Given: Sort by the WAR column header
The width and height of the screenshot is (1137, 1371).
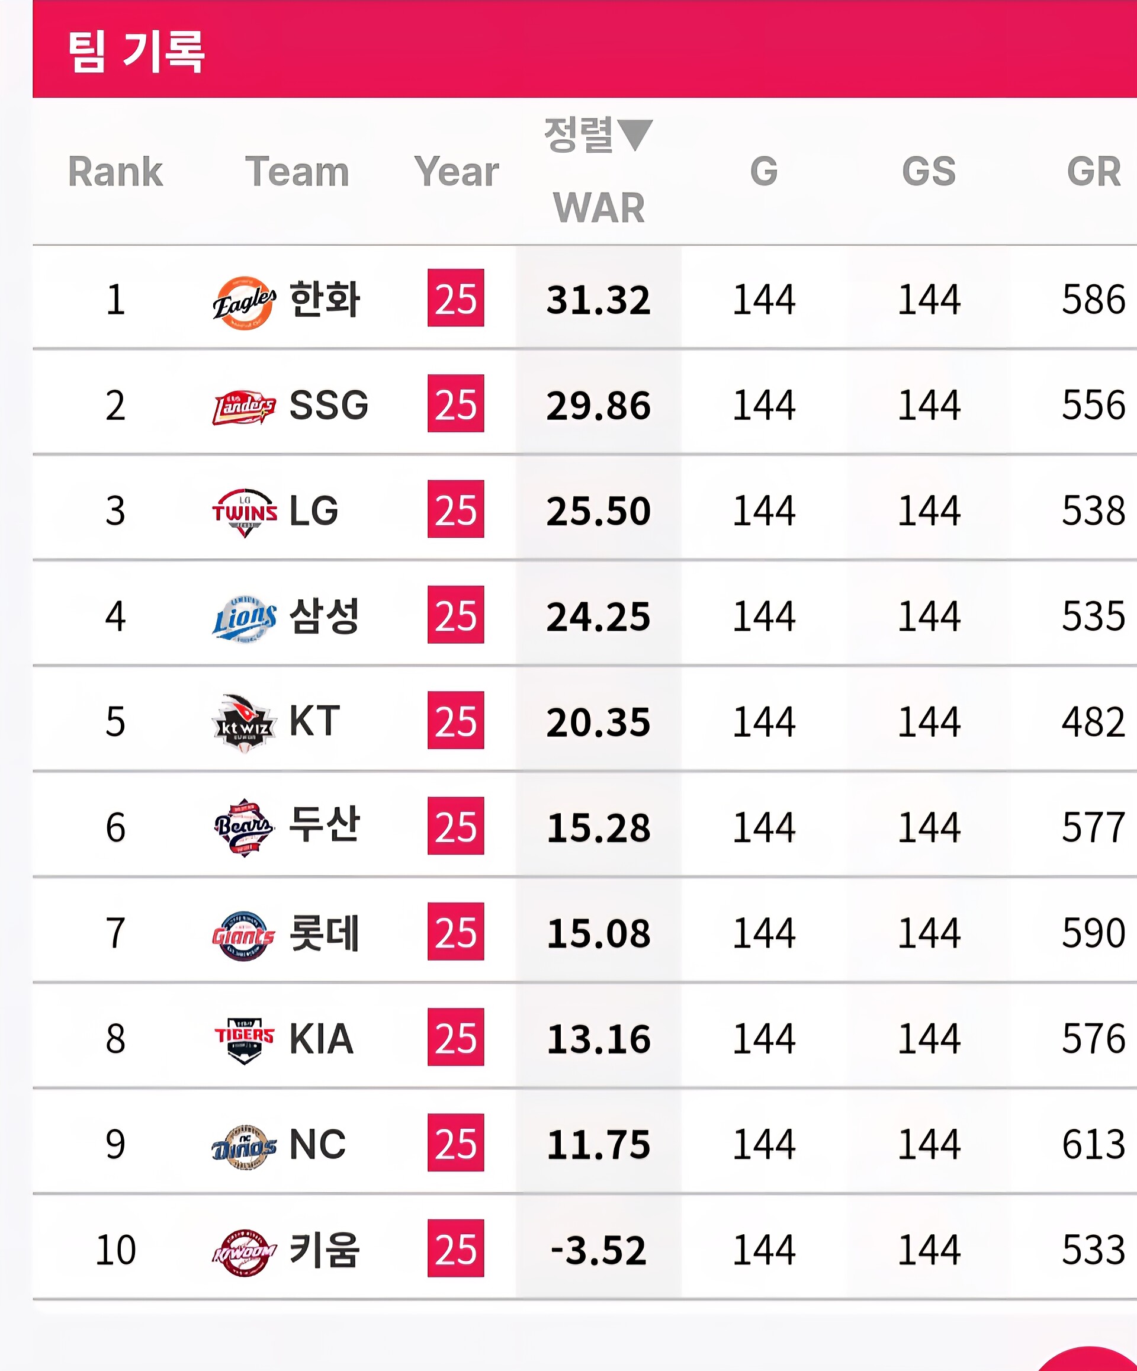Looking at the screenshot, I should tap(599, 208).
